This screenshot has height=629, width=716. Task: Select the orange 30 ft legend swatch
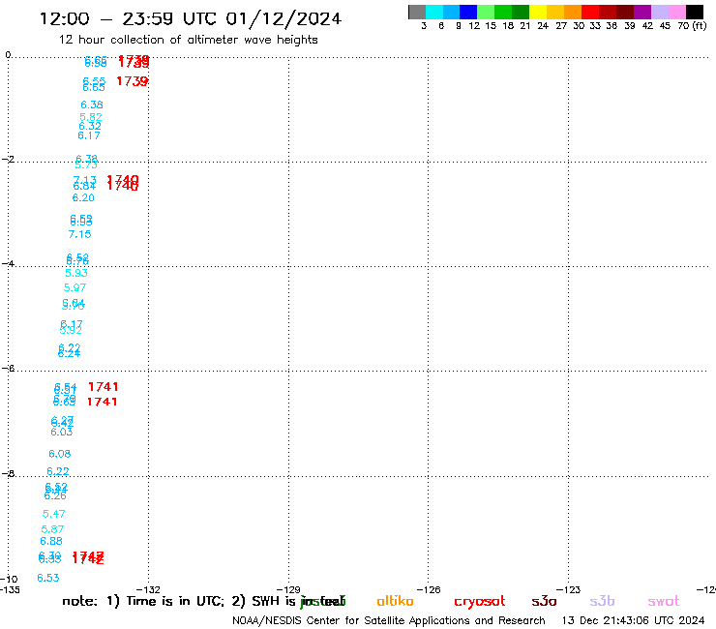[573, 12]
